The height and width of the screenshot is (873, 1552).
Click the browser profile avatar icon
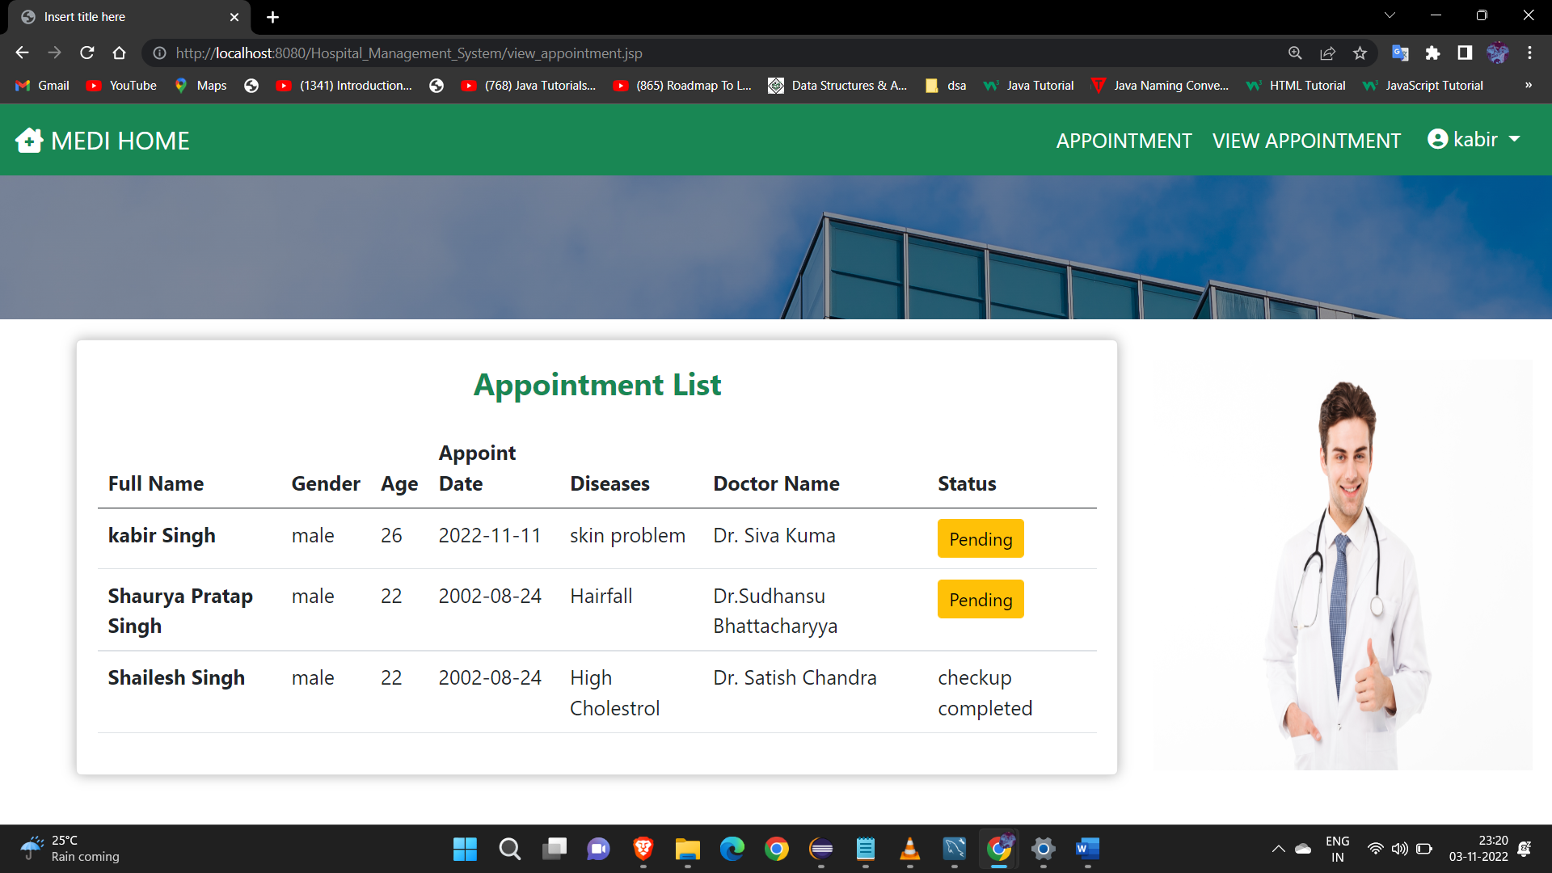coord(1497,53)
